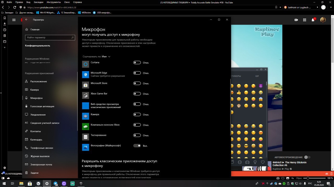Viewport: 334px width, 187px height.
Task: Click Сброс zoom reset button
Action: (299, 178)
